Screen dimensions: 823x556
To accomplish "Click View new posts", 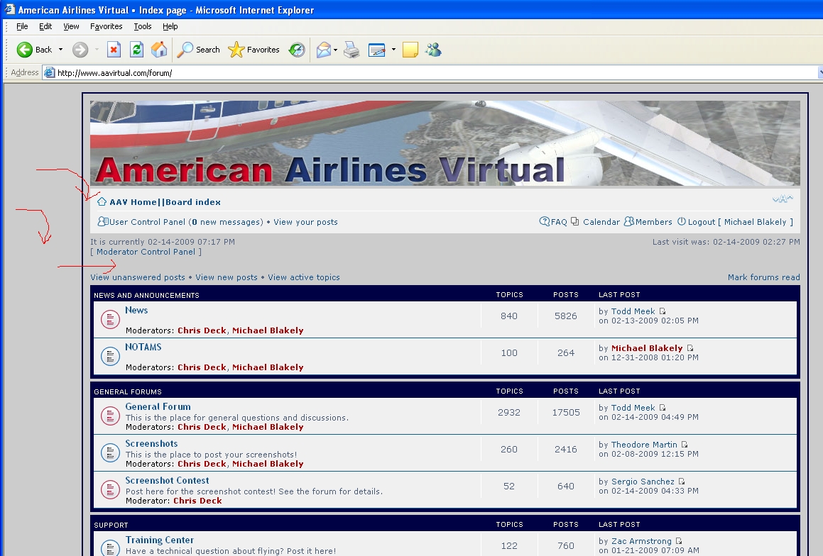I will click(x=227, y=277).
